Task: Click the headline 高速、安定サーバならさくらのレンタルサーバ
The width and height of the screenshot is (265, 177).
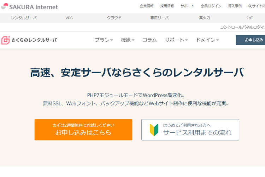Action: (x=137, y=73)
